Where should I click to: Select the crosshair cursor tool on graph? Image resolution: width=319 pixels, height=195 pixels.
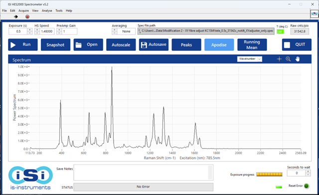(279, 59)
